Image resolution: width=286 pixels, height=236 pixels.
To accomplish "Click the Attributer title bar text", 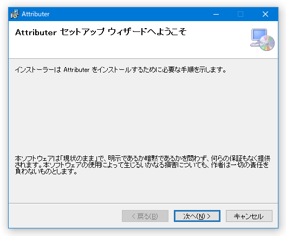I will click(36, 14).
